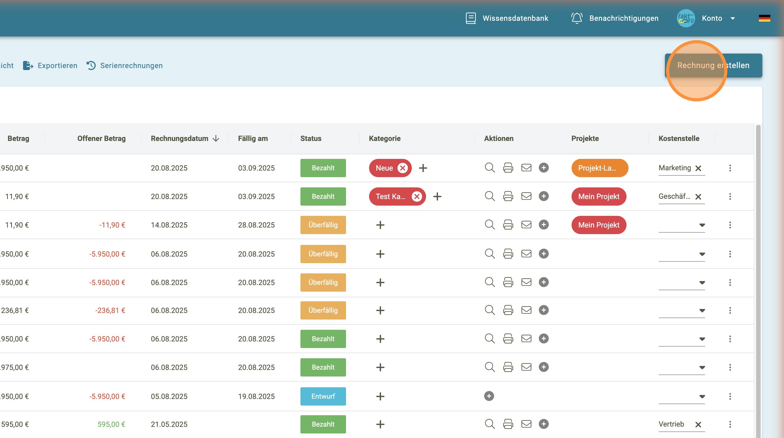Screen dimensions: 784x438
Task: Clear Marketing Kostenstelle selection
Action: pyautogui.click(x=698, y=168)
